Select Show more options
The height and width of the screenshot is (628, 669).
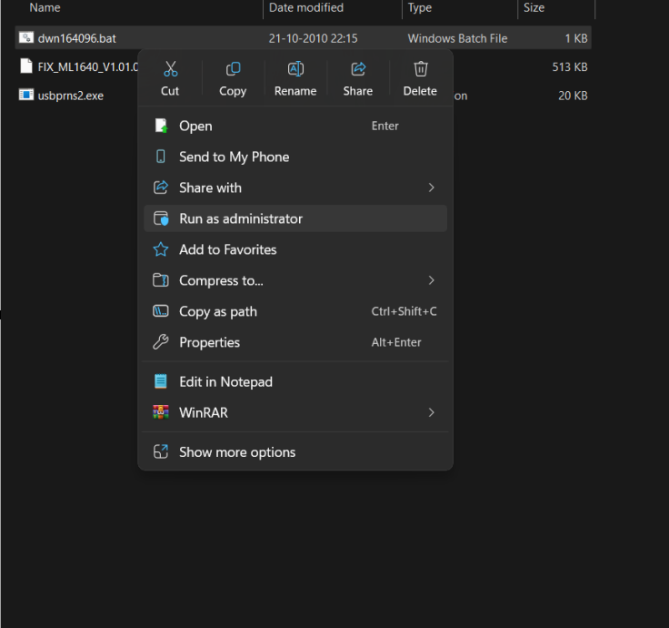[x=237, y=452]
